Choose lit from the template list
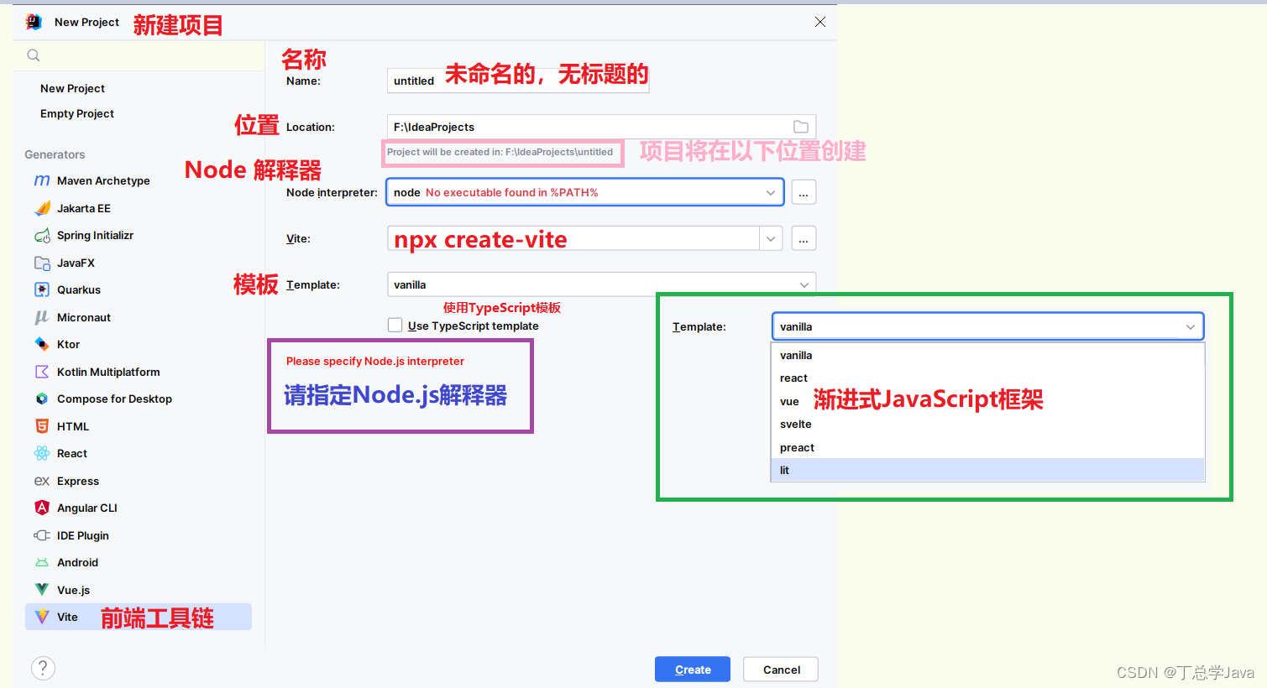Screen dimensions: 1267x688 point(987,470)
